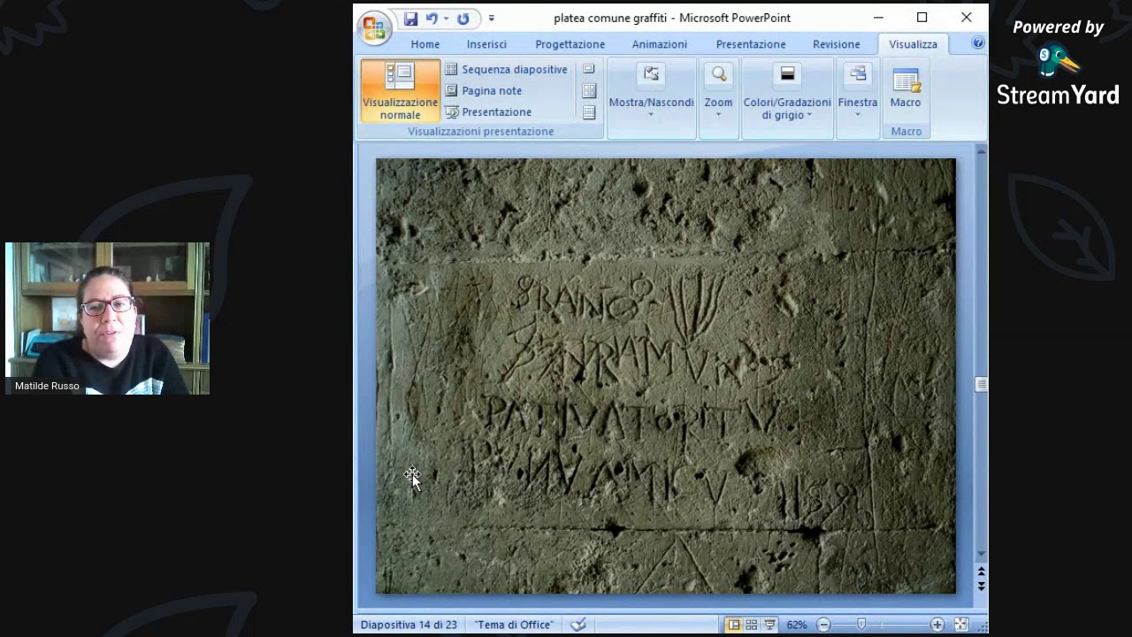Zoom out with minus button

click(x=823, y=625)
